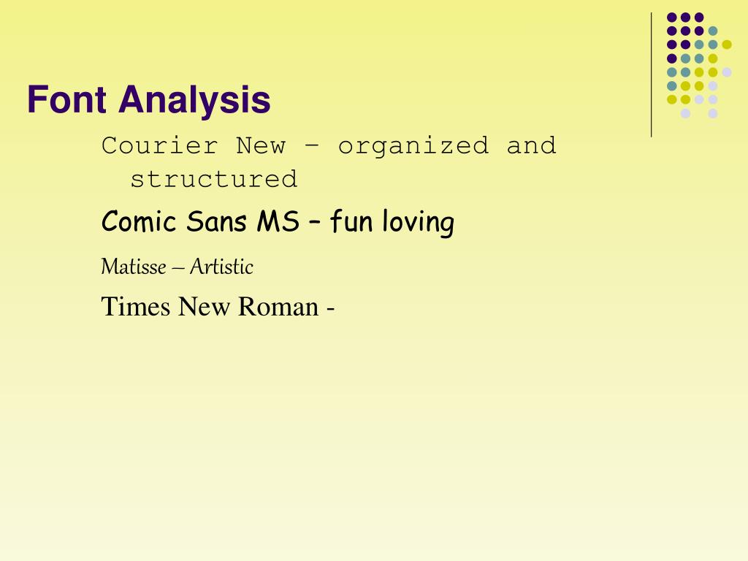Click the top-left purple dot in dot grid
748x561 pixels.
[672, 18]
